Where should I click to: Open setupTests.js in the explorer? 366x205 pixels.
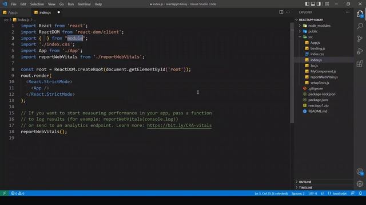320,83
